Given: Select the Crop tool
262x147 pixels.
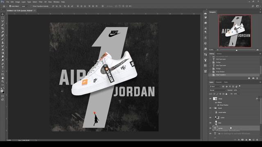Looking at the screenshot, I should (x=2, y=28).
